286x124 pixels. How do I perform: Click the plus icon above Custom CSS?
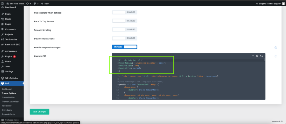coord(253,56)
